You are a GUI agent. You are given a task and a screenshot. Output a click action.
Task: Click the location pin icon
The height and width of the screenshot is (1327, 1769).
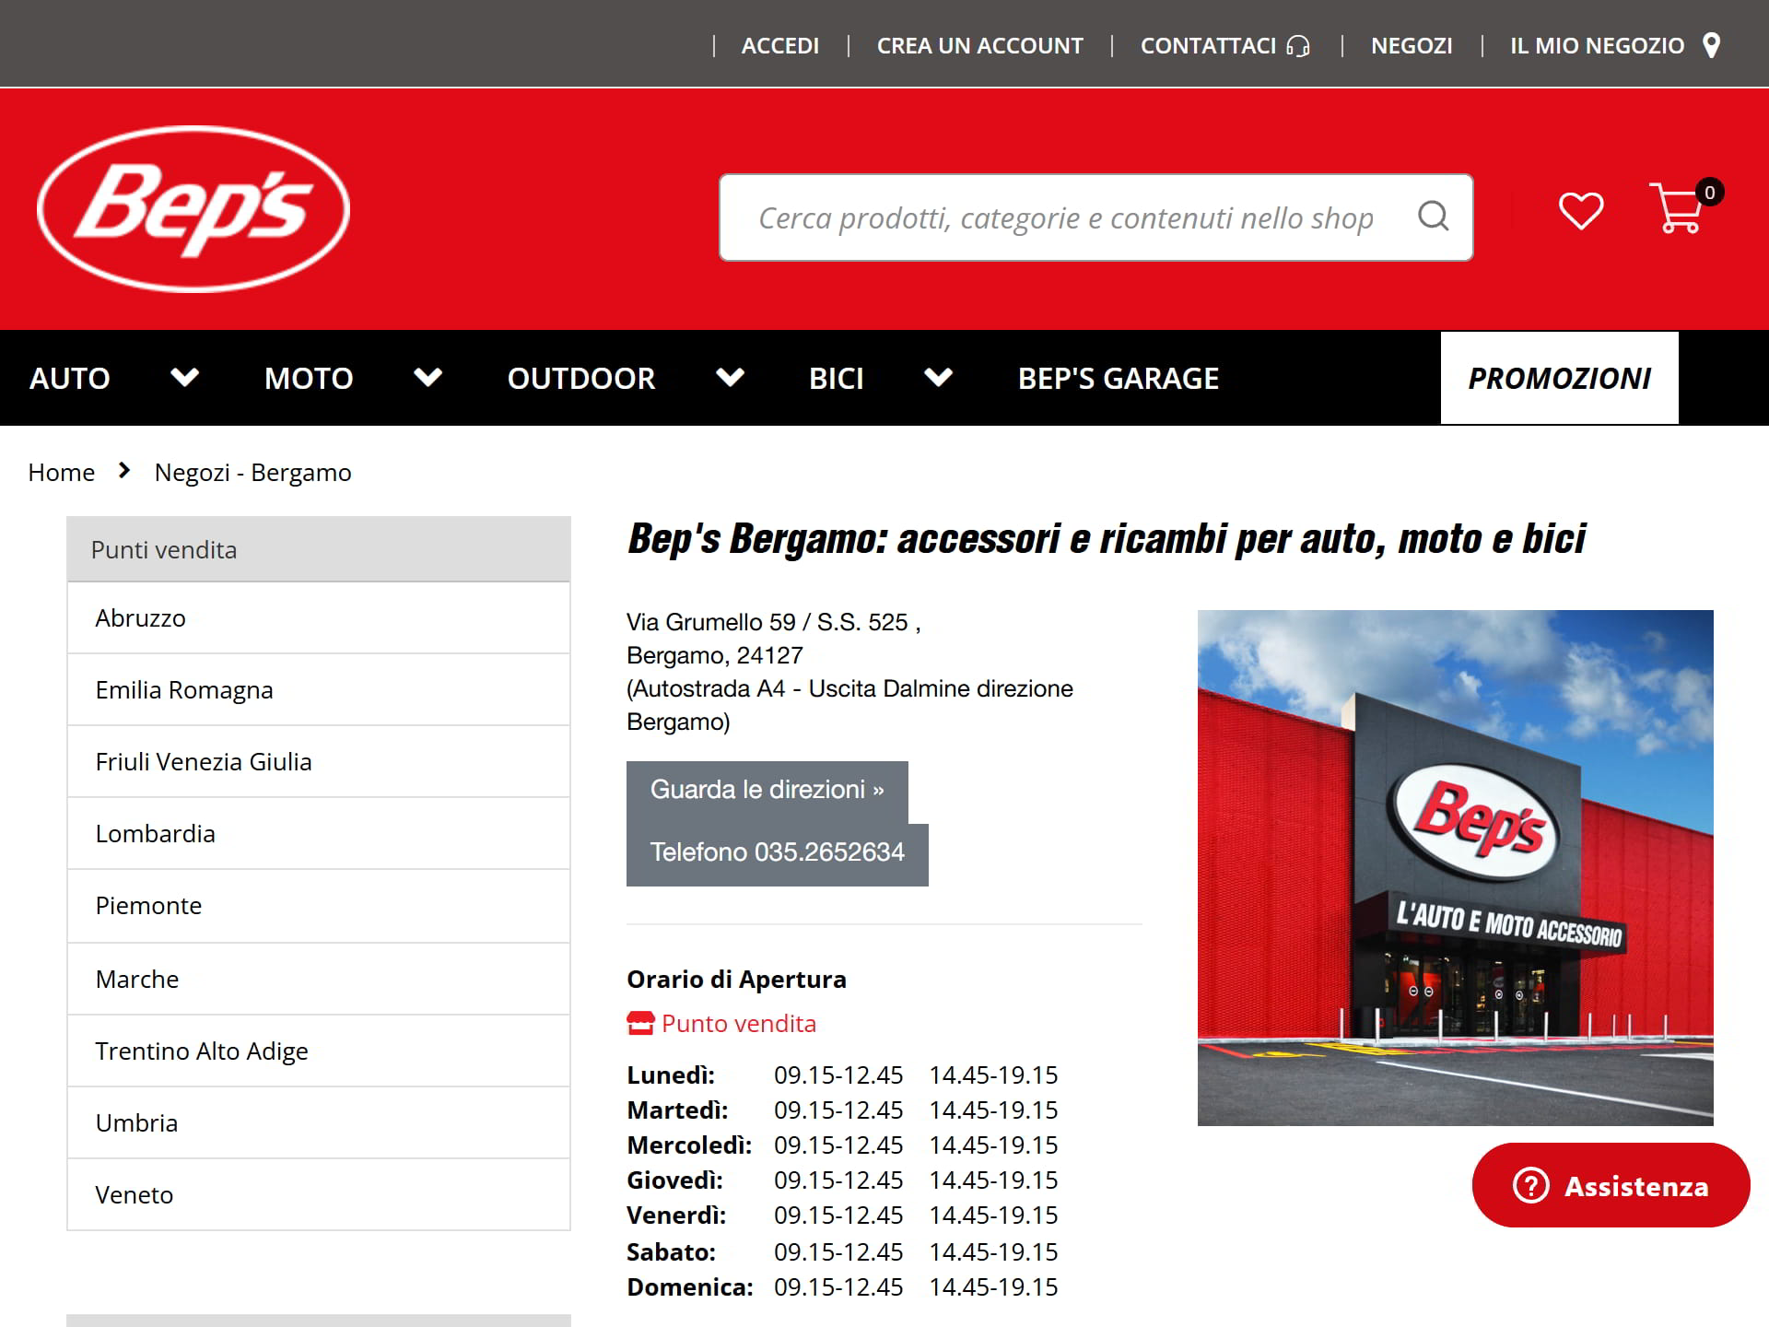1711,45
